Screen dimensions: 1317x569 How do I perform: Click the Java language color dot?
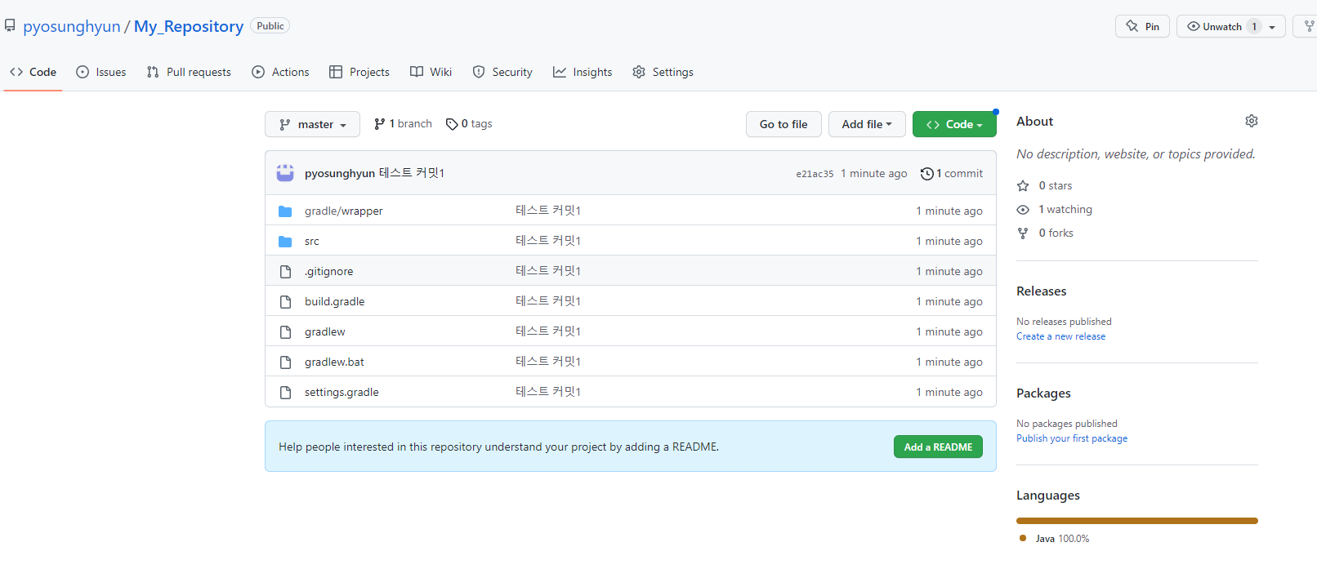point(1023,538)
